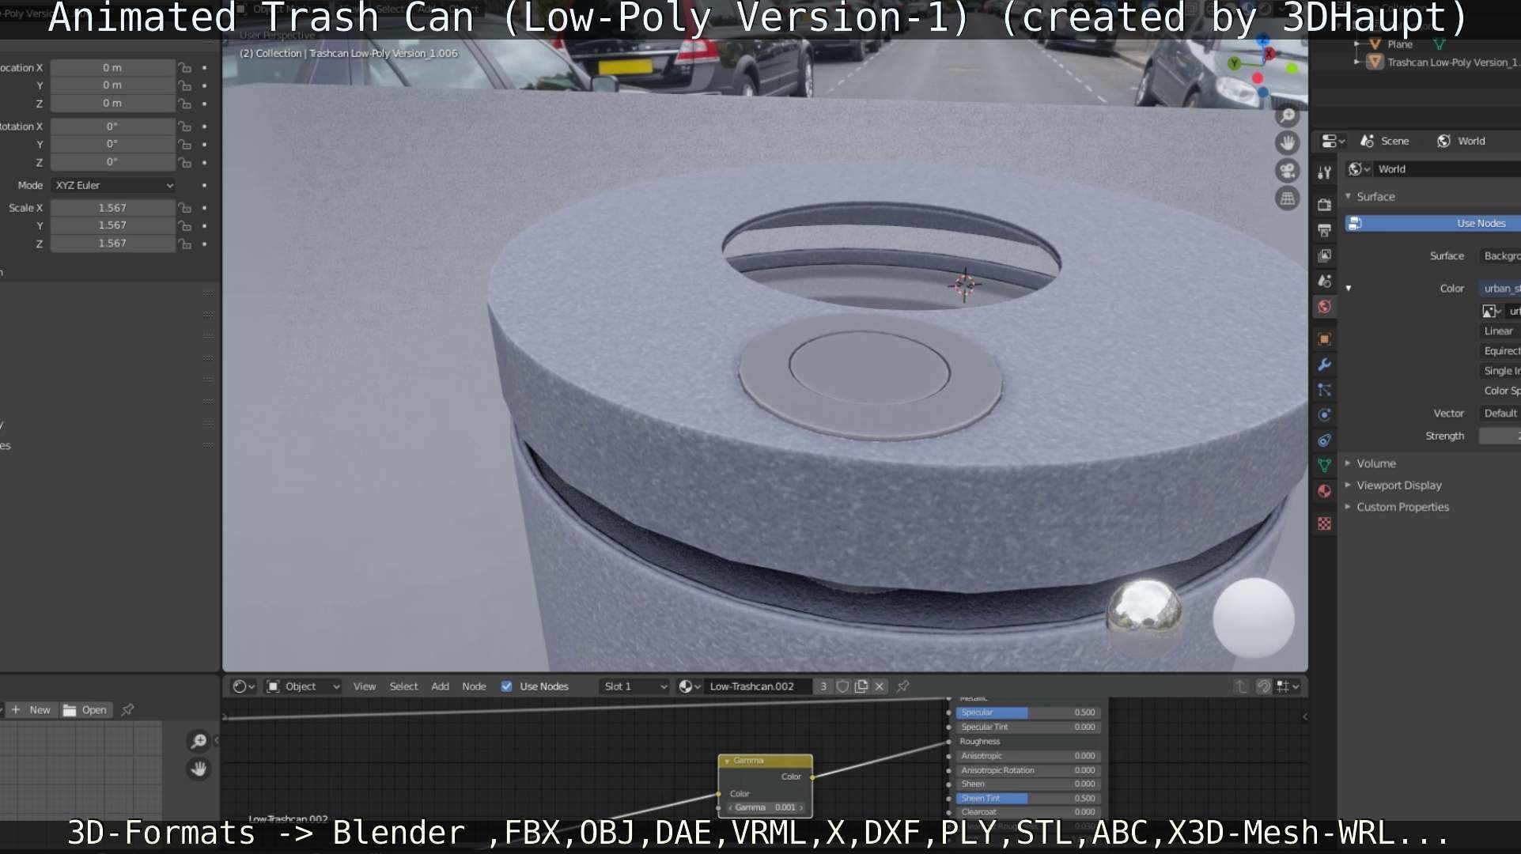Click the fake user shield icon

coord(843,686)
